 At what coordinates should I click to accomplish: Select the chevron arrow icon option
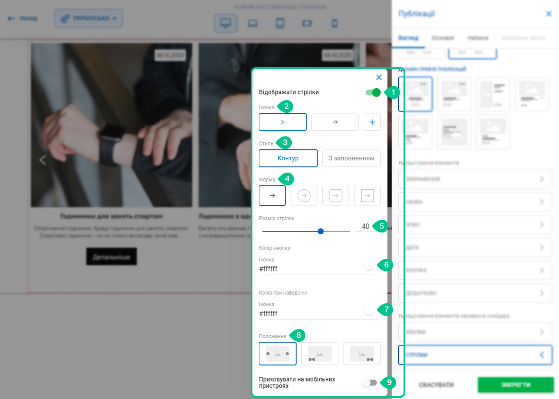tap(283, 122)
